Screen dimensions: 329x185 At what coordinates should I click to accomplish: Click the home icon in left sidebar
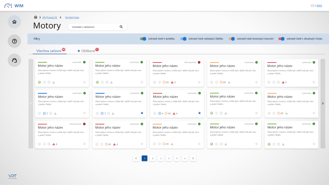14,22
